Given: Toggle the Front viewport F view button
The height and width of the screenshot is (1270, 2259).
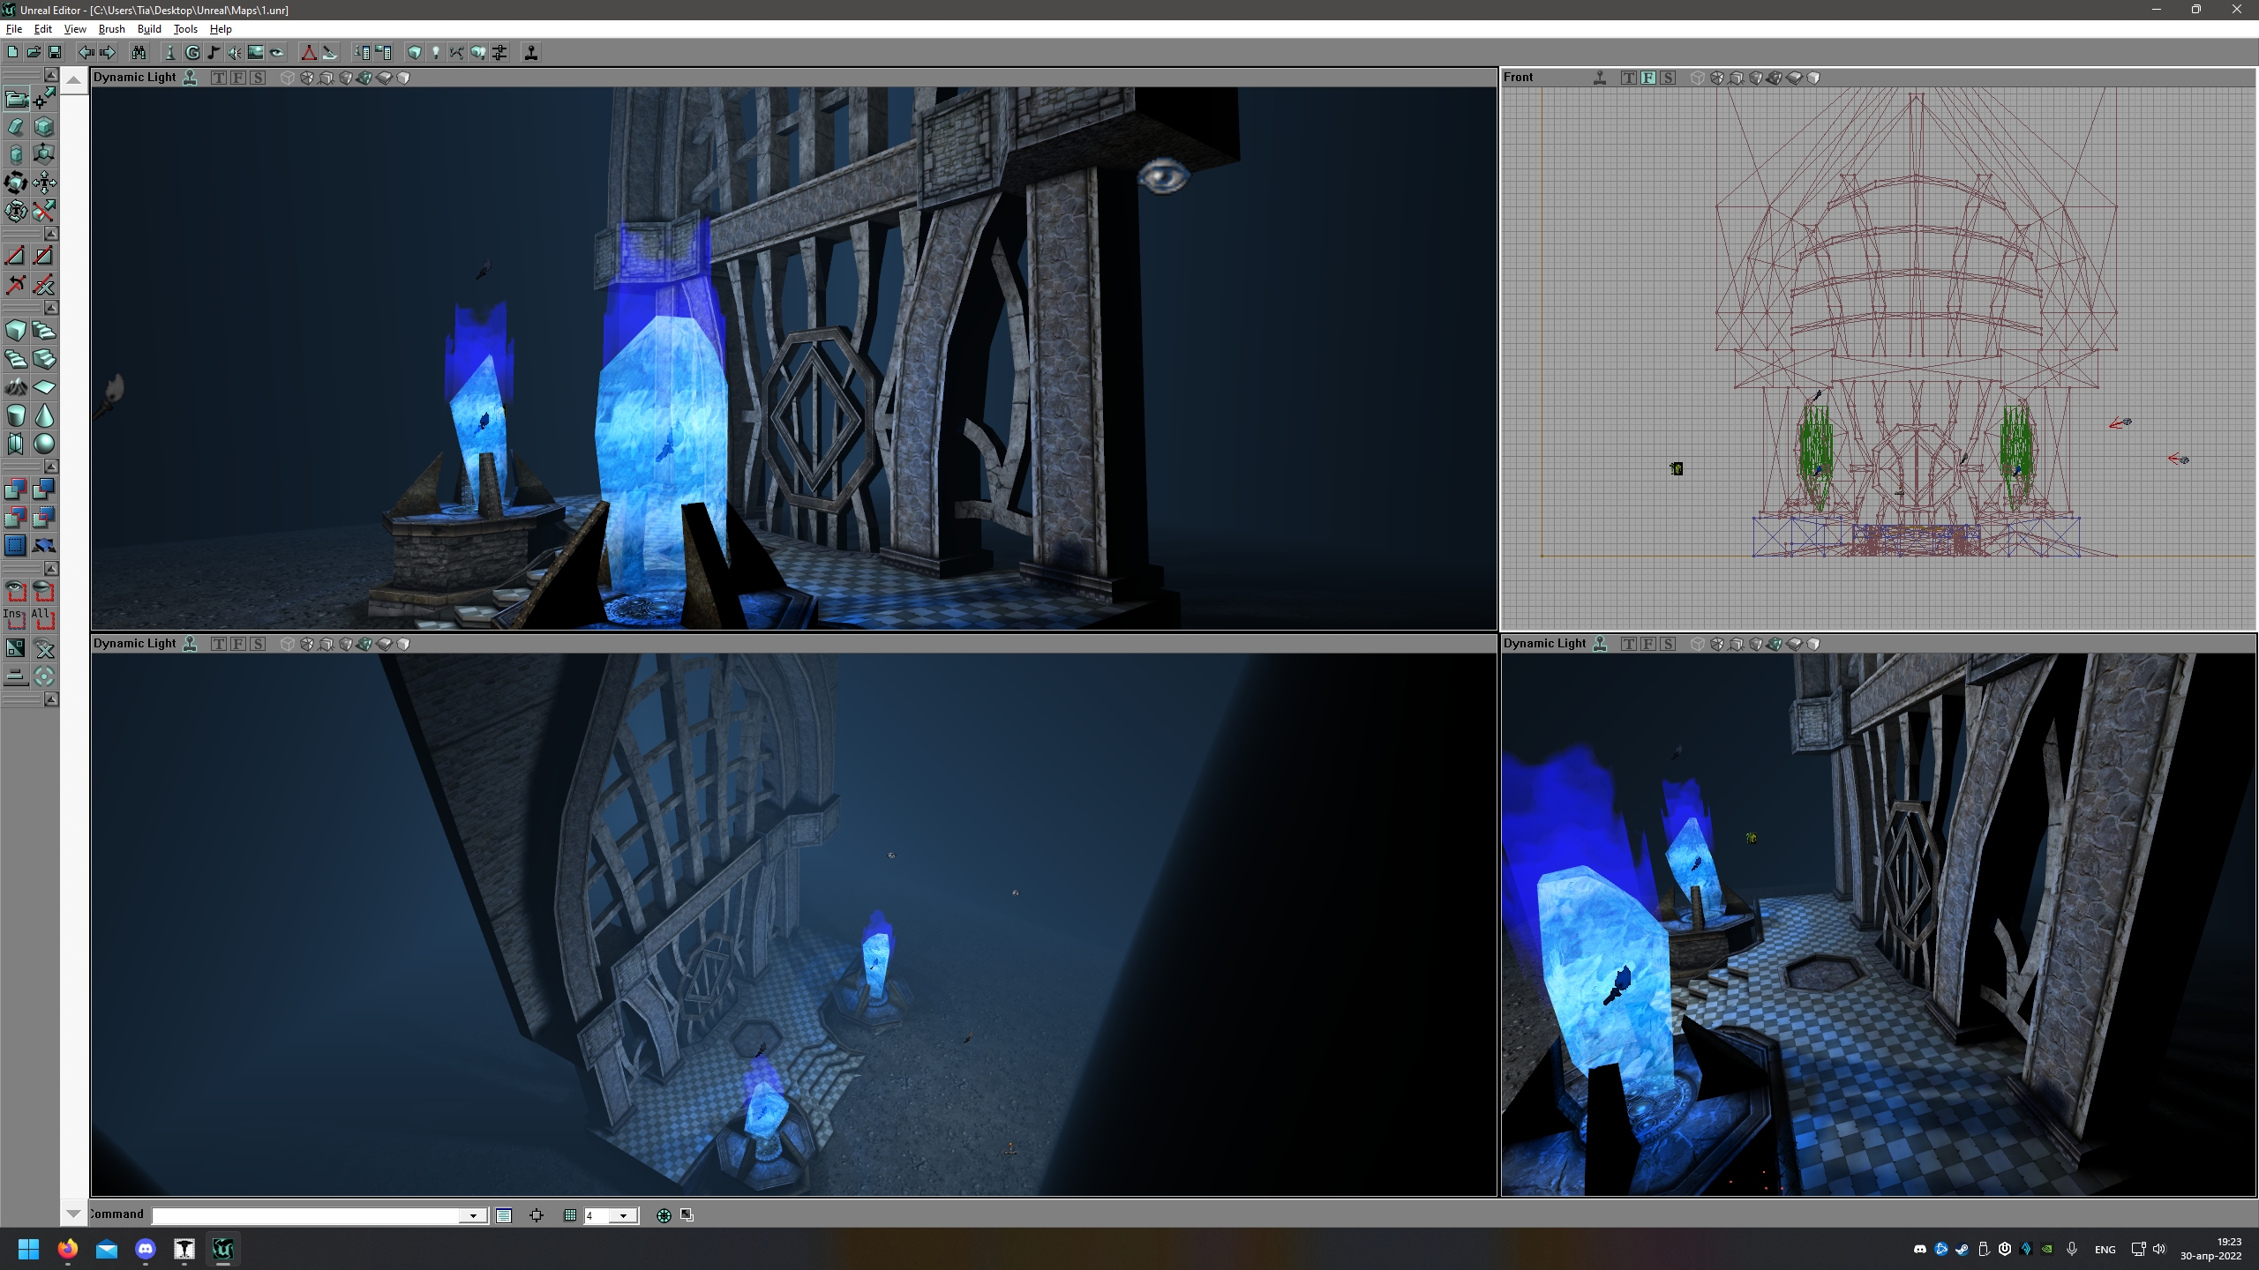Looking at the screenshot, I should [1647, 78].
